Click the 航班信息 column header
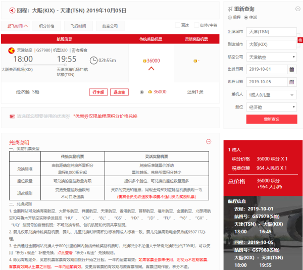The height and width of the screenshot is (270, 303). 64,39
